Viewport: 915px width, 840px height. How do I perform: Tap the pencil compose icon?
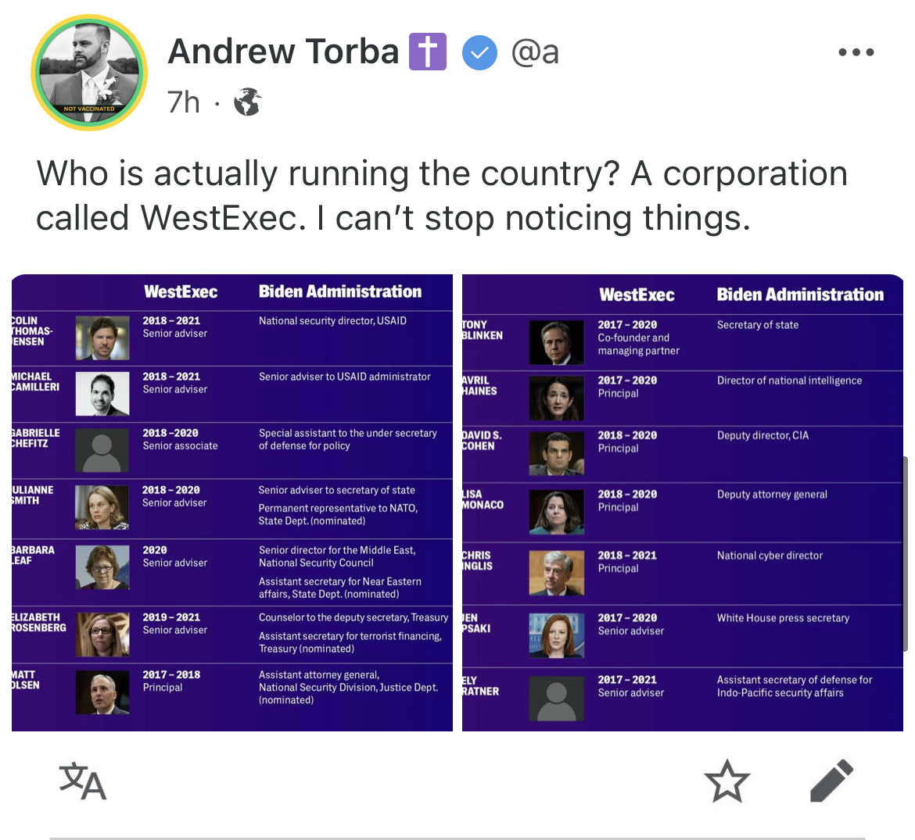click(831, 781)
